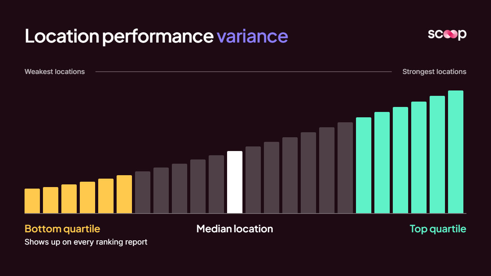The image size is (491, 276).
Task: Click 'Weakest locations' text
Action: pyautogui.click(x=54, y=72)
